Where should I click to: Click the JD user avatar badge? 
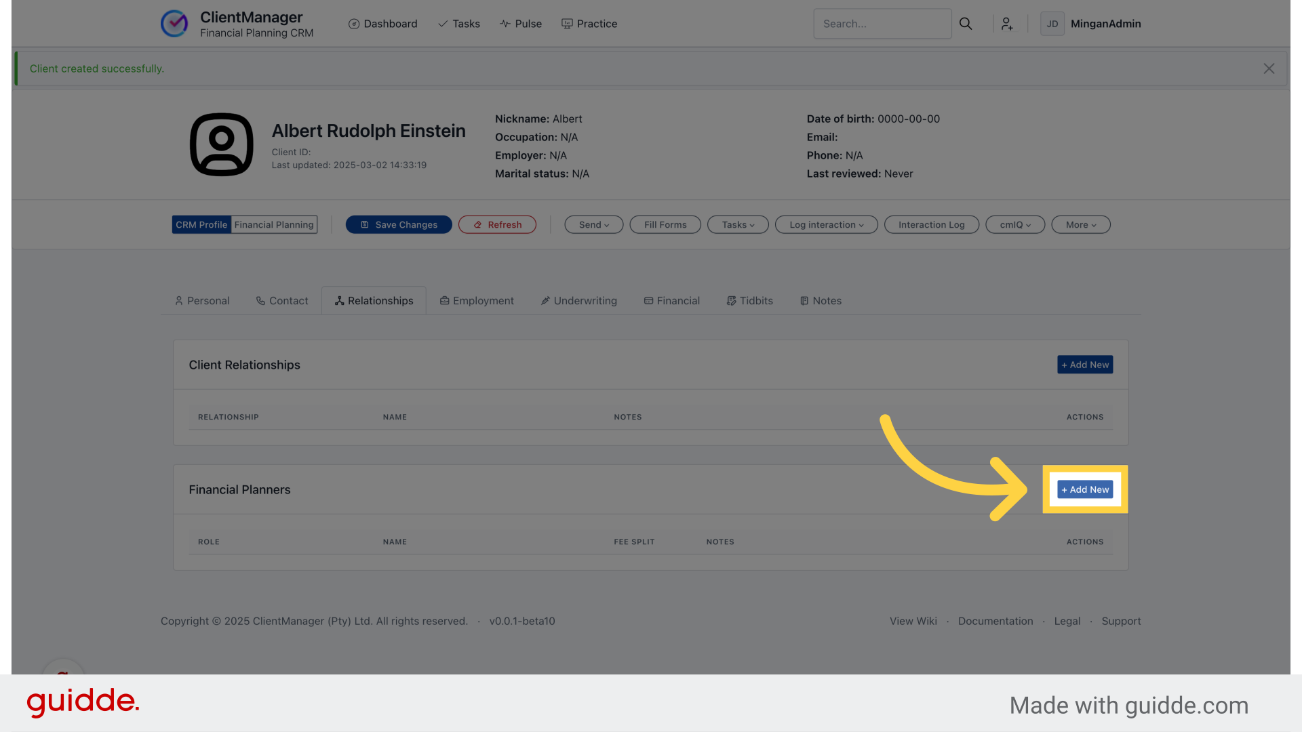coord(1052,24)
